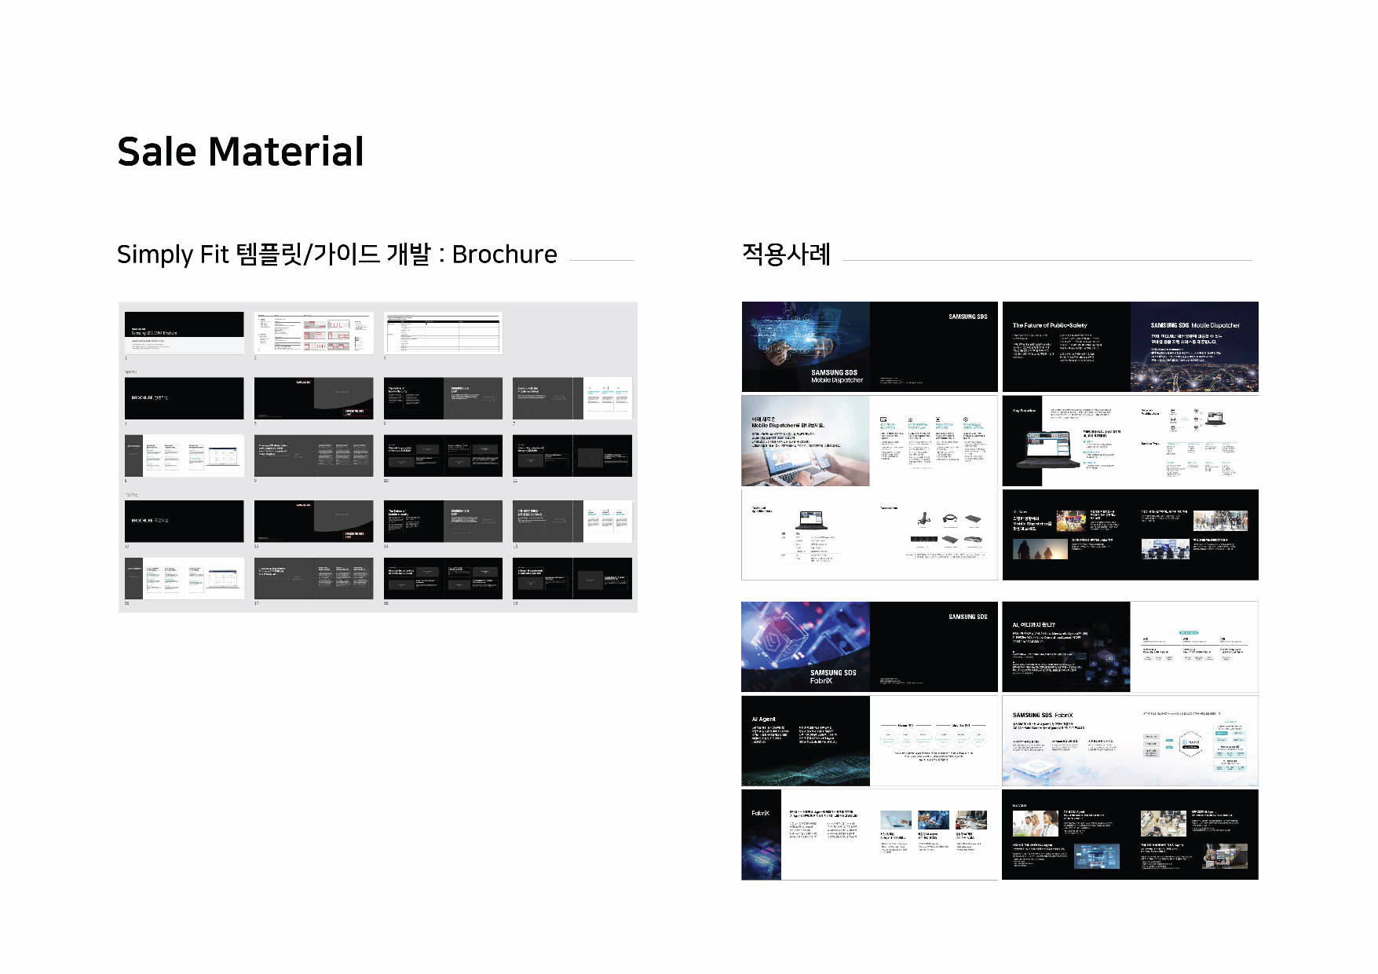Select the second BROCHURE title slide numbered 12
The image size is (1378, 974).
[184, 521]
